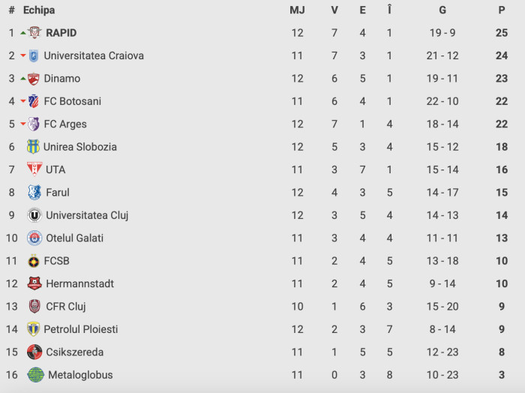This screenshot has width=525, height=393.
Task: Click the Universitatea Craiova club logo
Action: click(x=33, y=55)
